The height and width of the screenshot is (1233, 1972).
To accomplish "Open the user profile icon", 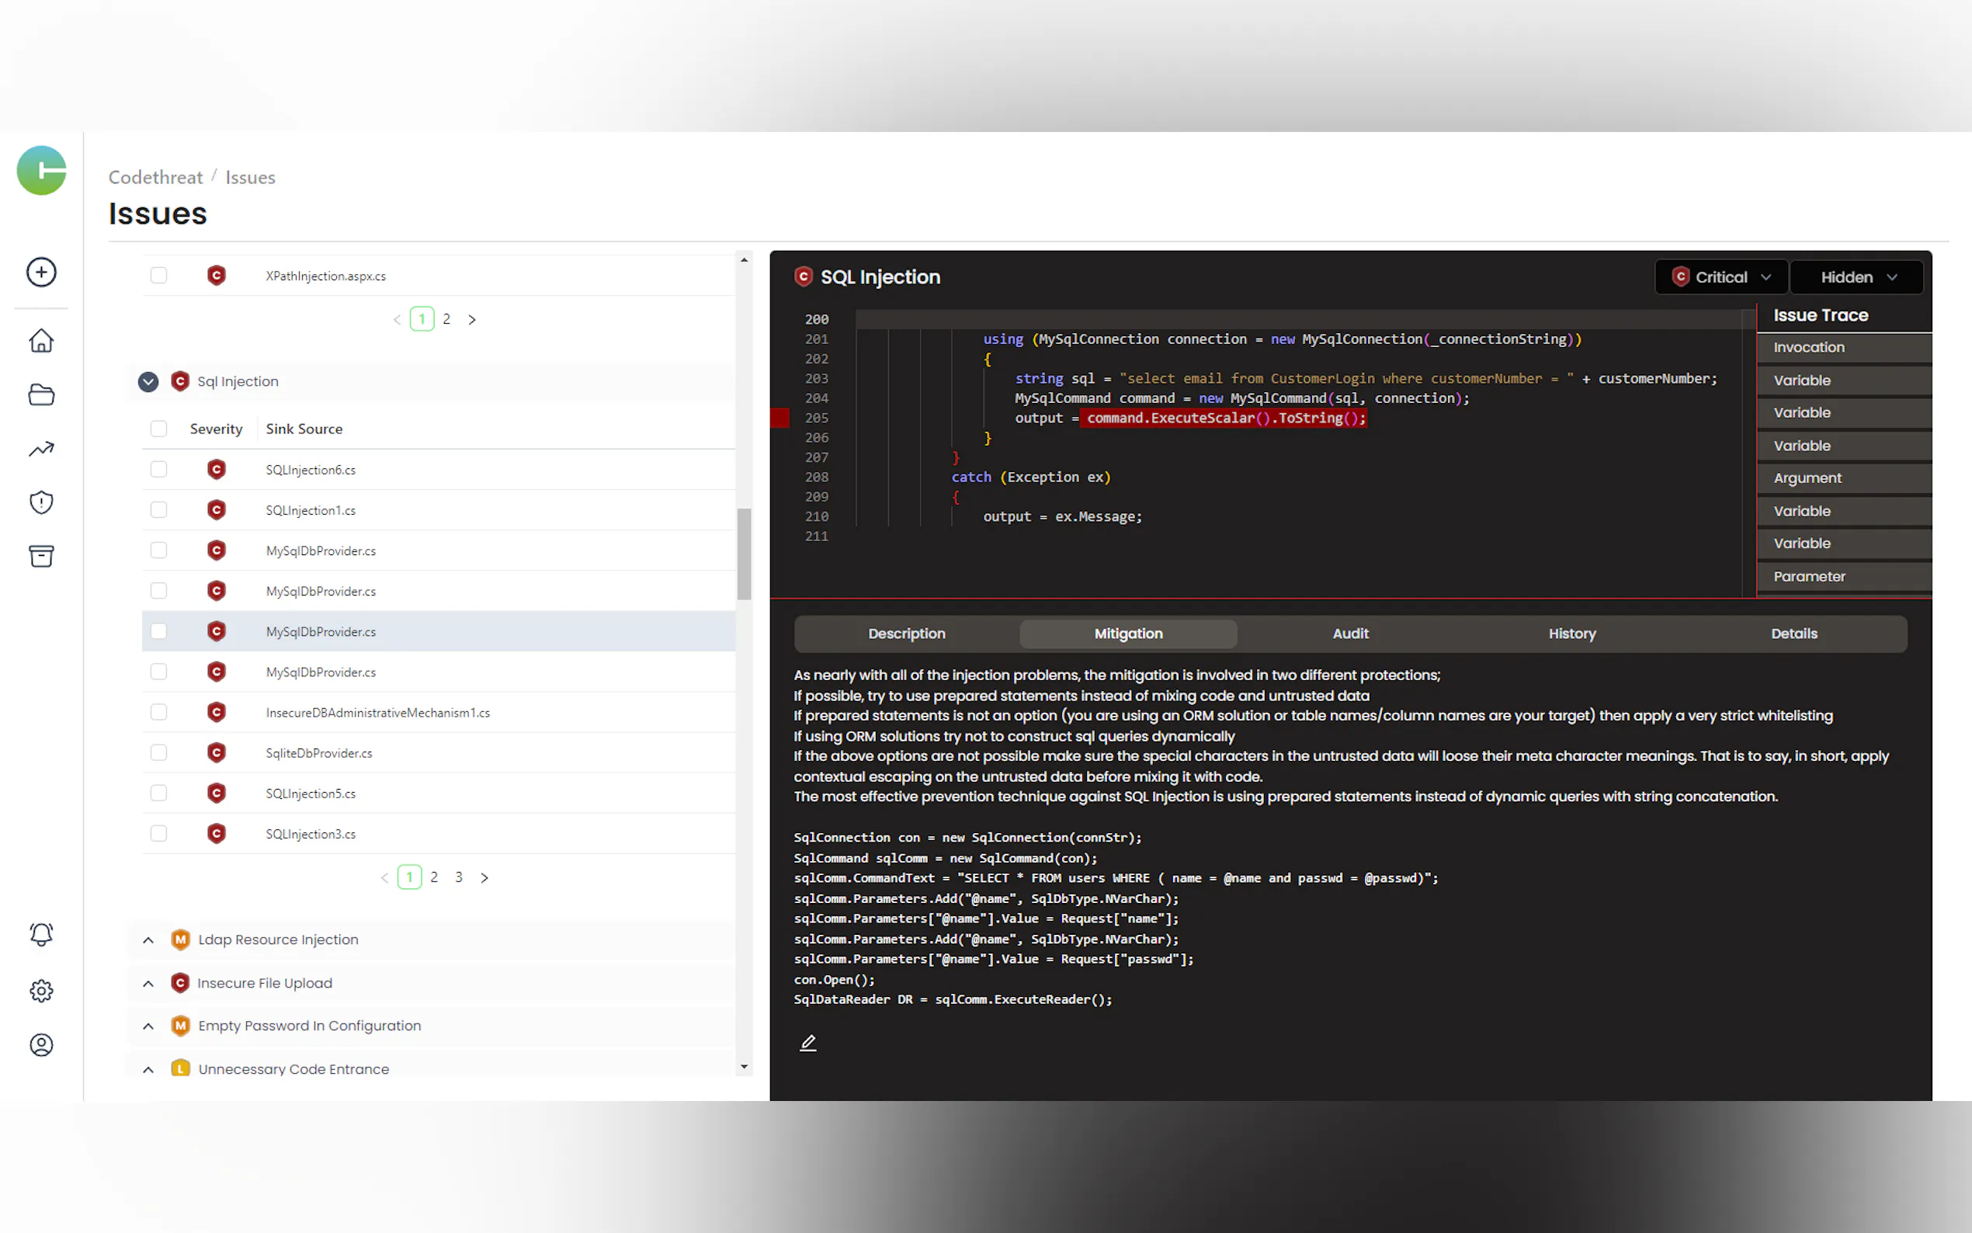I will pyautogui.click(x=42, y=1045).
